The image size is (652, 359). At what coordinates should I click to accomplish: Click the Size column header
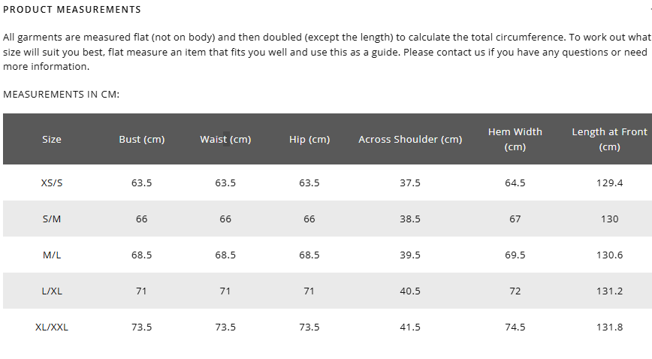click(x=52, y=140)
